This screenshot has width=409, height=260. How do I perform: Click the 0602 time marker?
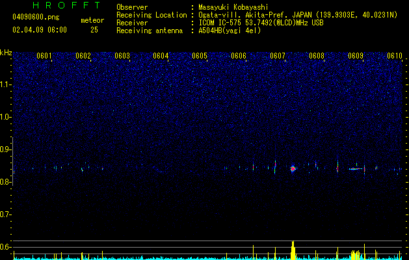83,56
